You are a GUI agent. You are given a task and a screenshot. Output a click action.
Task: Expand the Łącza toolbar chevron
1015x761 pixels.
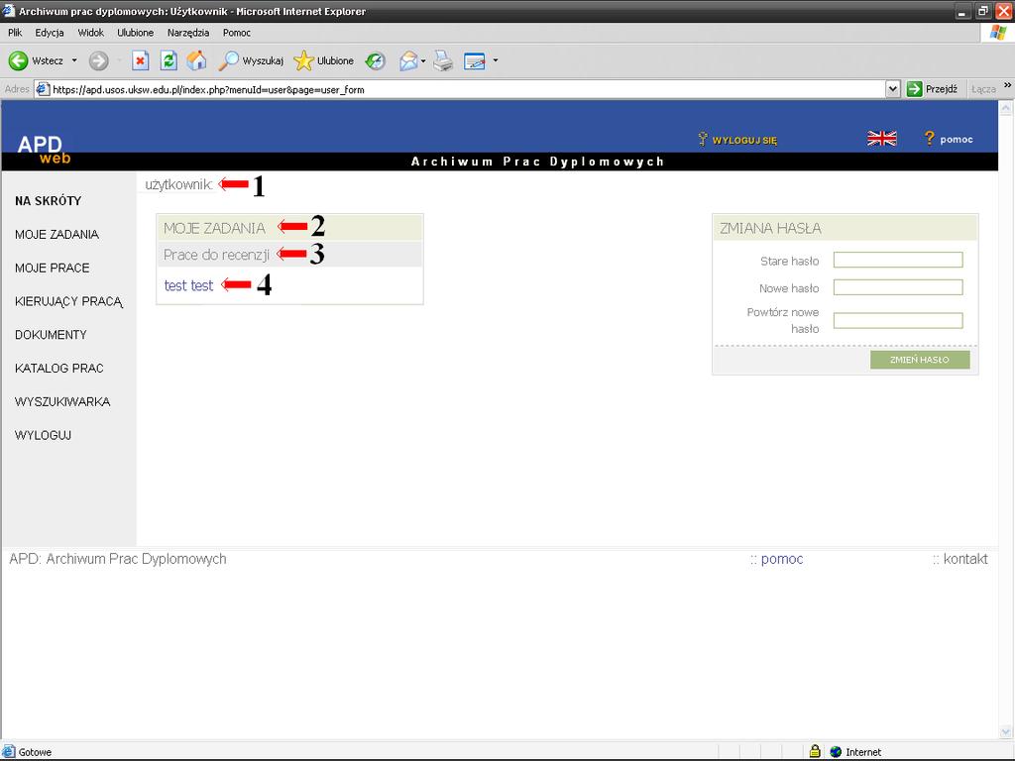click(1007, 85)
